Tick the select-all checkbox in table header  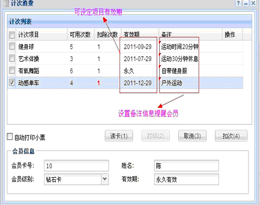(12, 35)
